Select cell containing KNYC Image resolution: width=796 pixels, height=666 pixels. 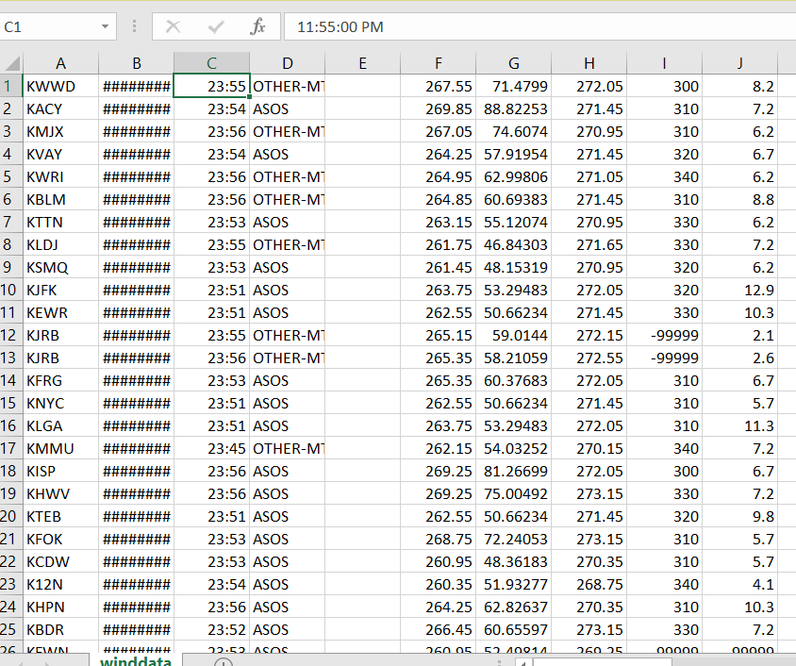61,403
